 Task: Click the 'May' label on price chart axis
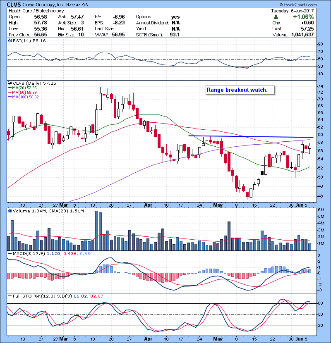218,205
